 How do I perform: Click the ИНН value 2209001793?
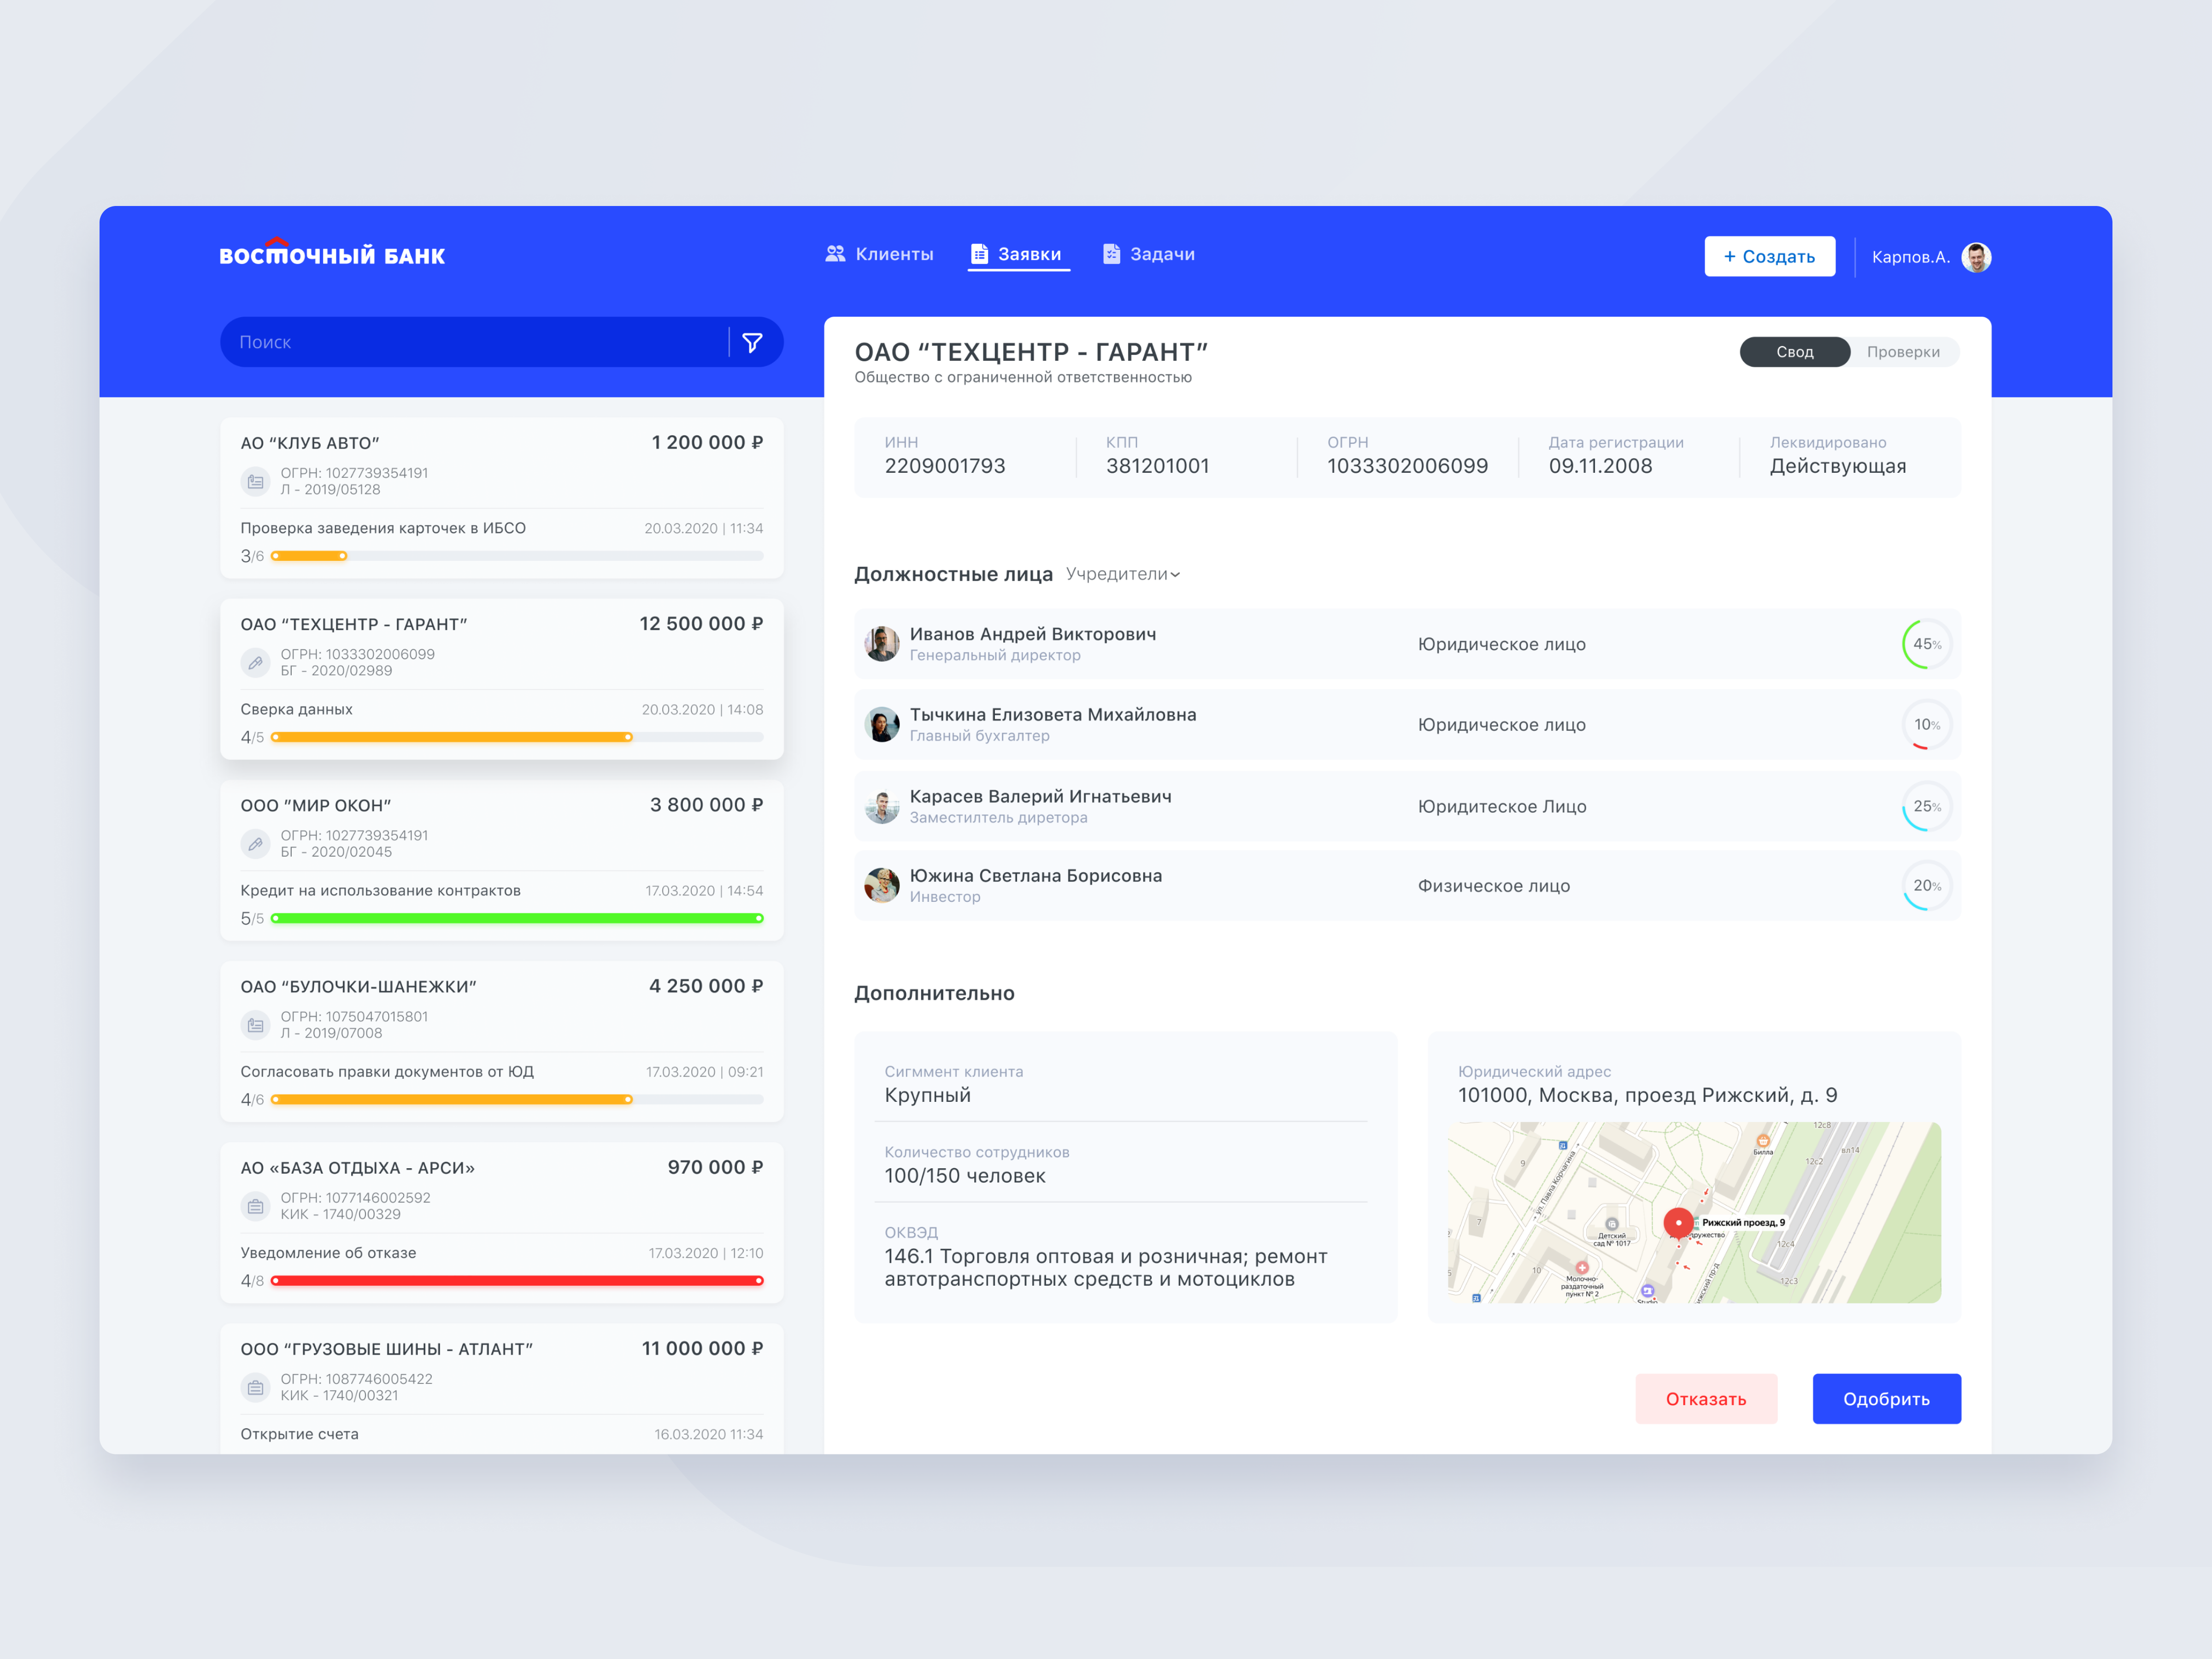(945, 466)
